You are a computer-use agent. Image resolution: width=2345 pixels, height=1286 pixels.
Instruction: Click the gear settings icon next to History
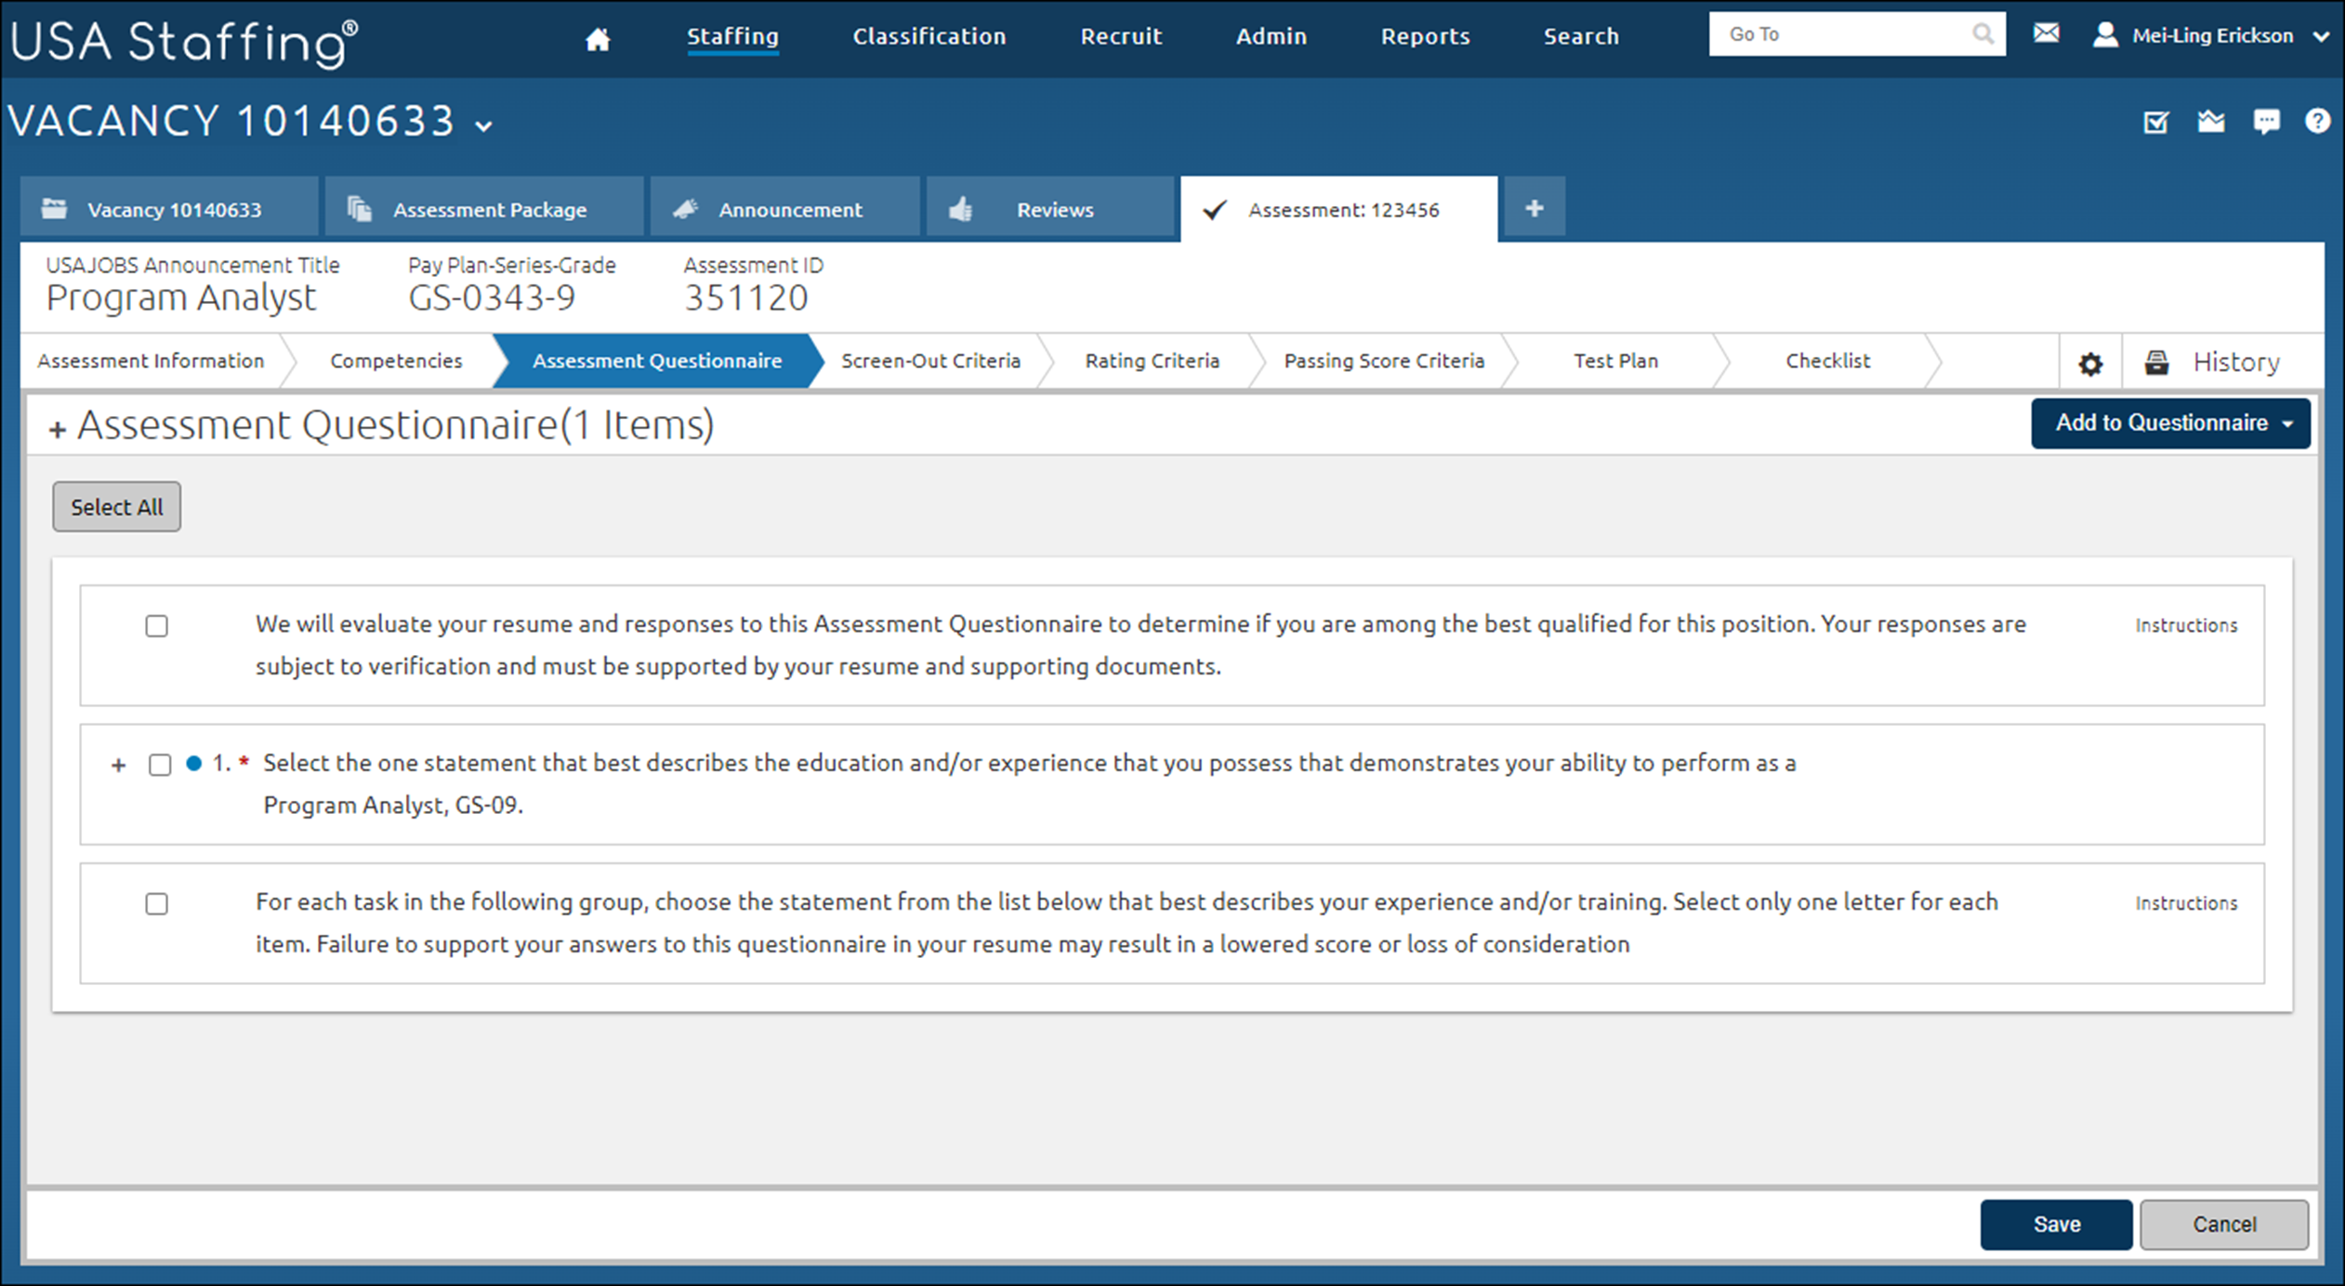(2090, 363)
